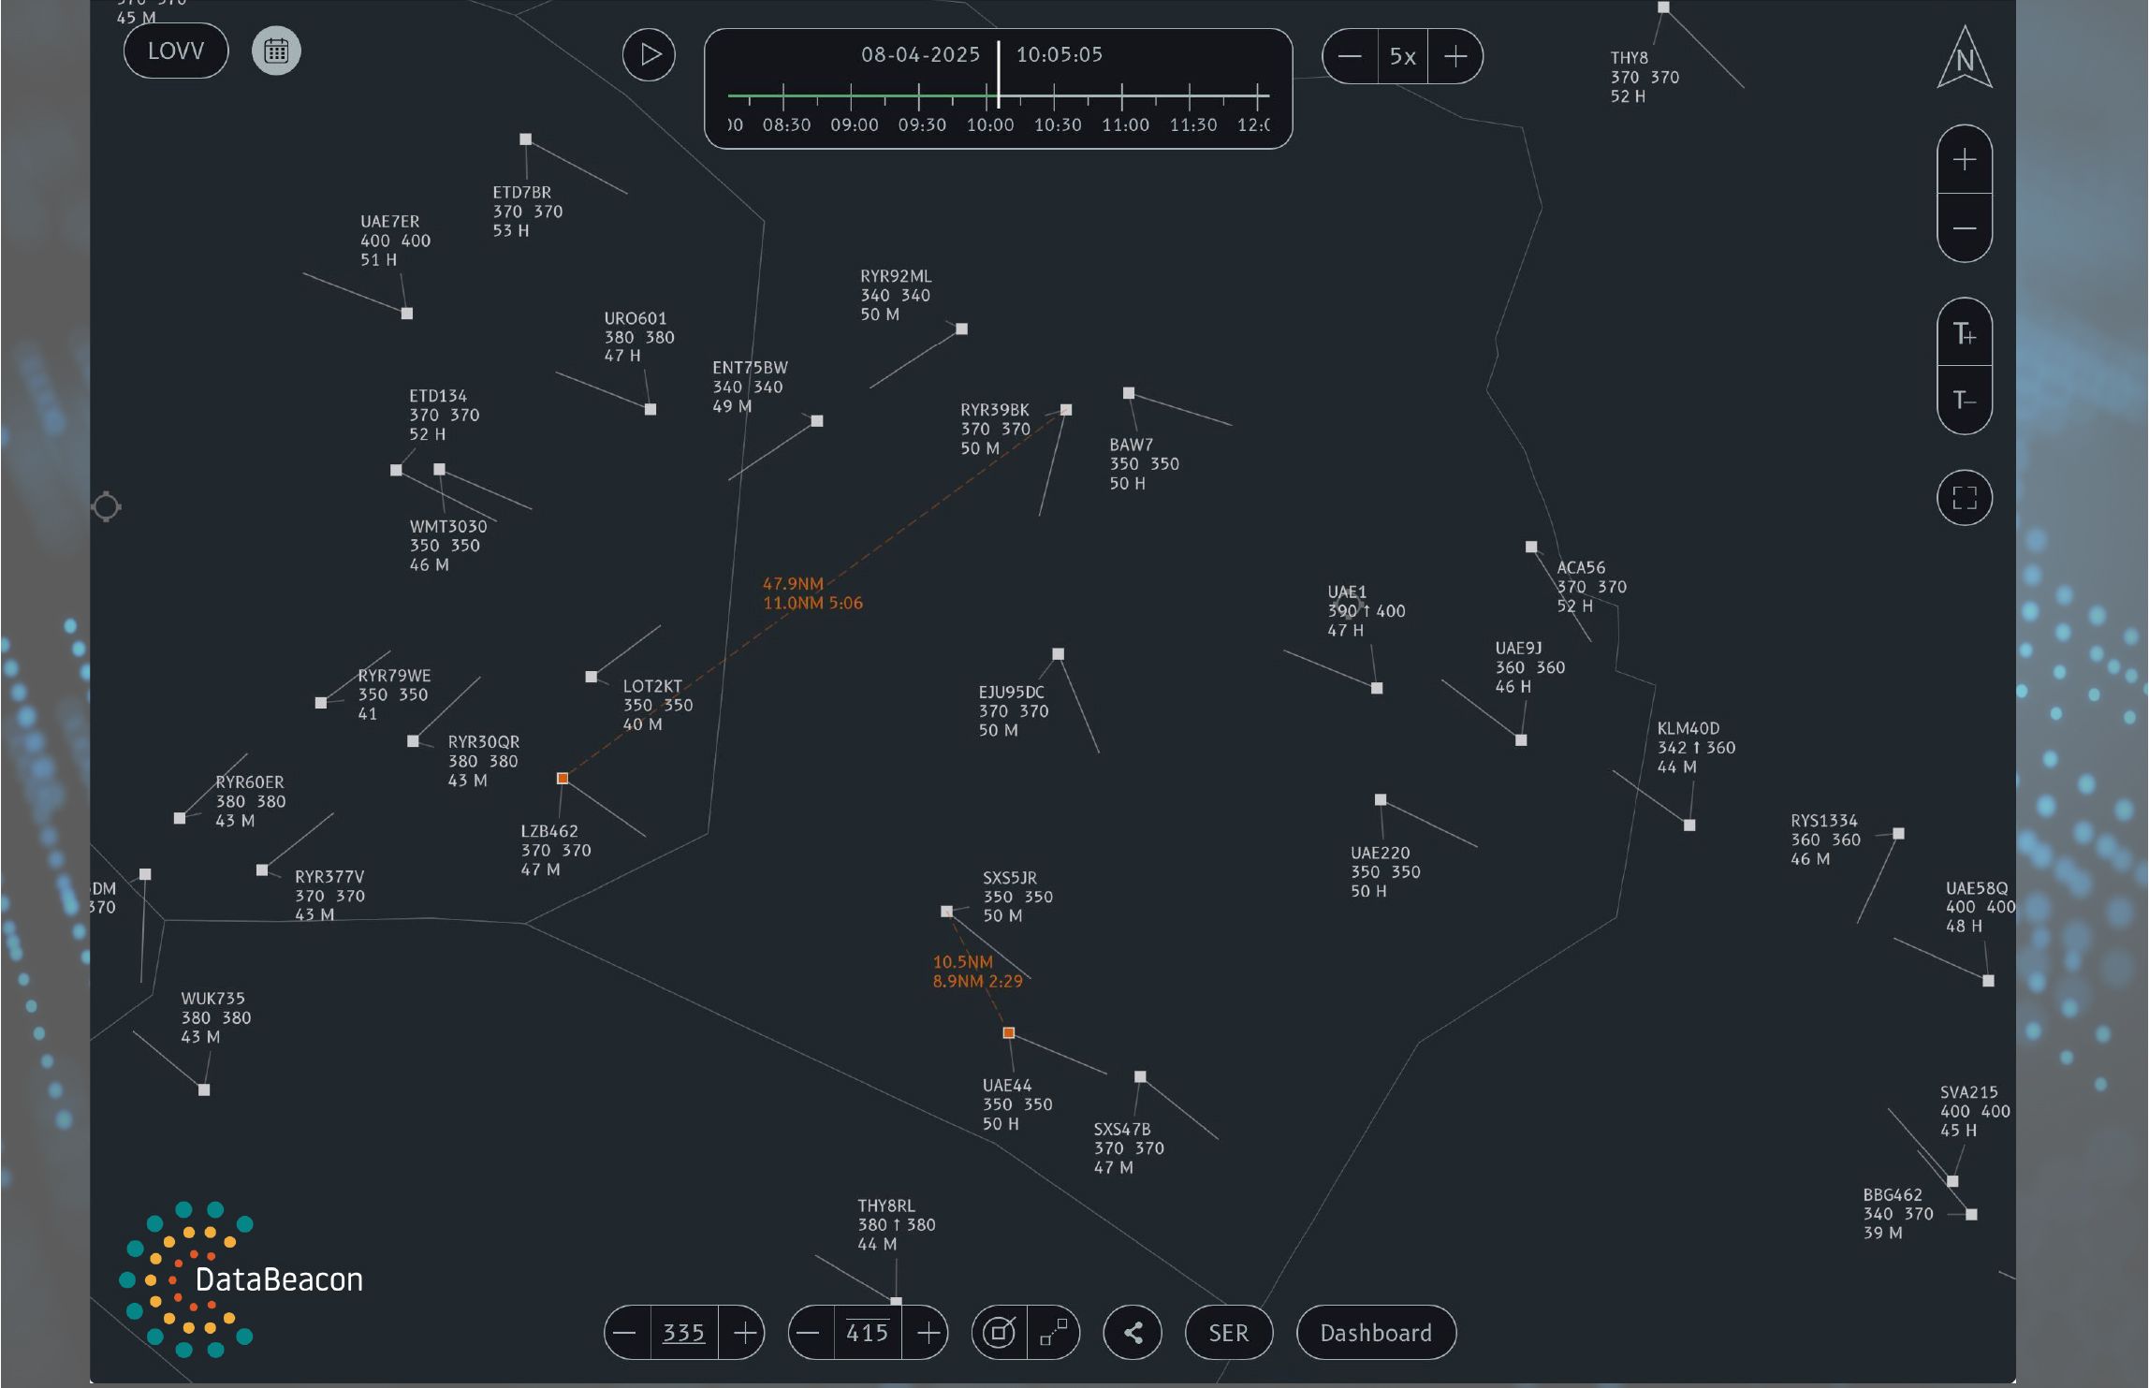Select the UAE44 aircraft target
The height and width of the screenshot is (1388, 2149).
tap(1009, 1033)
